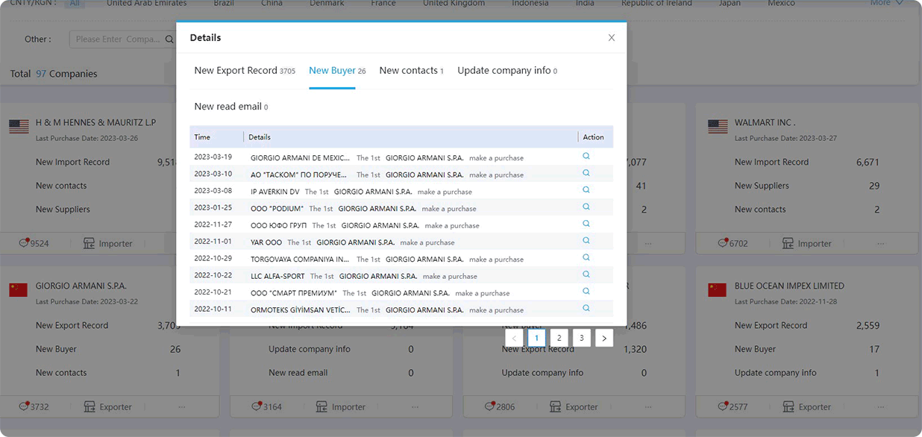Open more options on Blue Ocean card
This screenshot has height=437, width=922.
point(881,406)
